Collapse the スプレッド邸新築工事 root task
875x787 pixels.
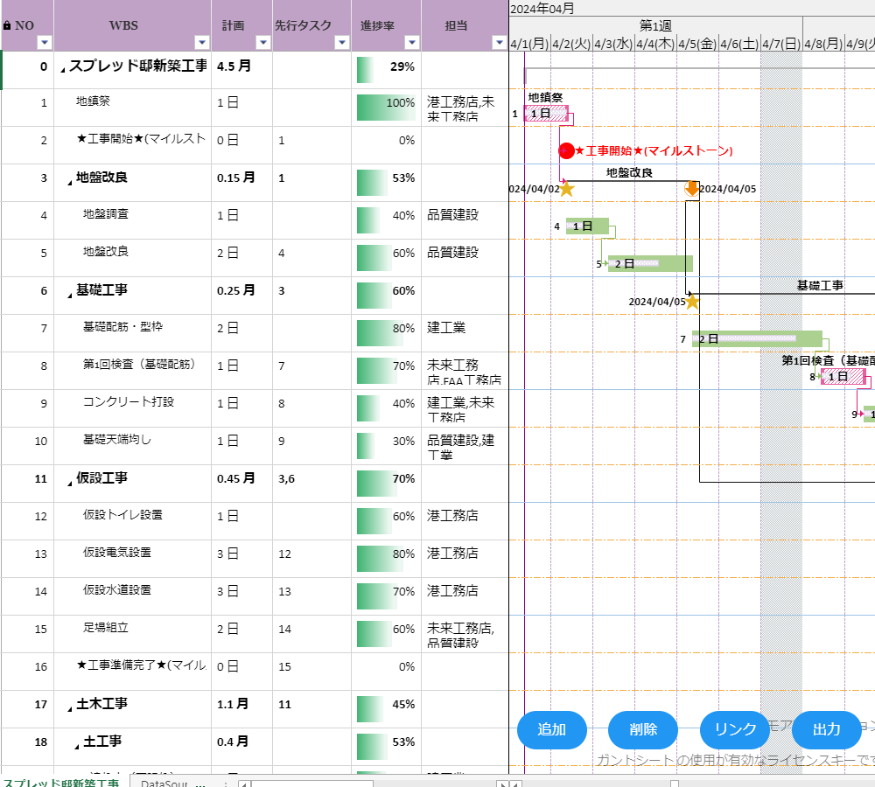click(62, 70)
